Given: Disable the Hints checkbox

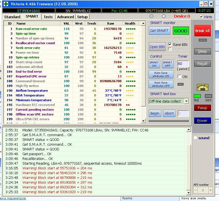Looking at the screenshot, I should click(x=201, y=17).
